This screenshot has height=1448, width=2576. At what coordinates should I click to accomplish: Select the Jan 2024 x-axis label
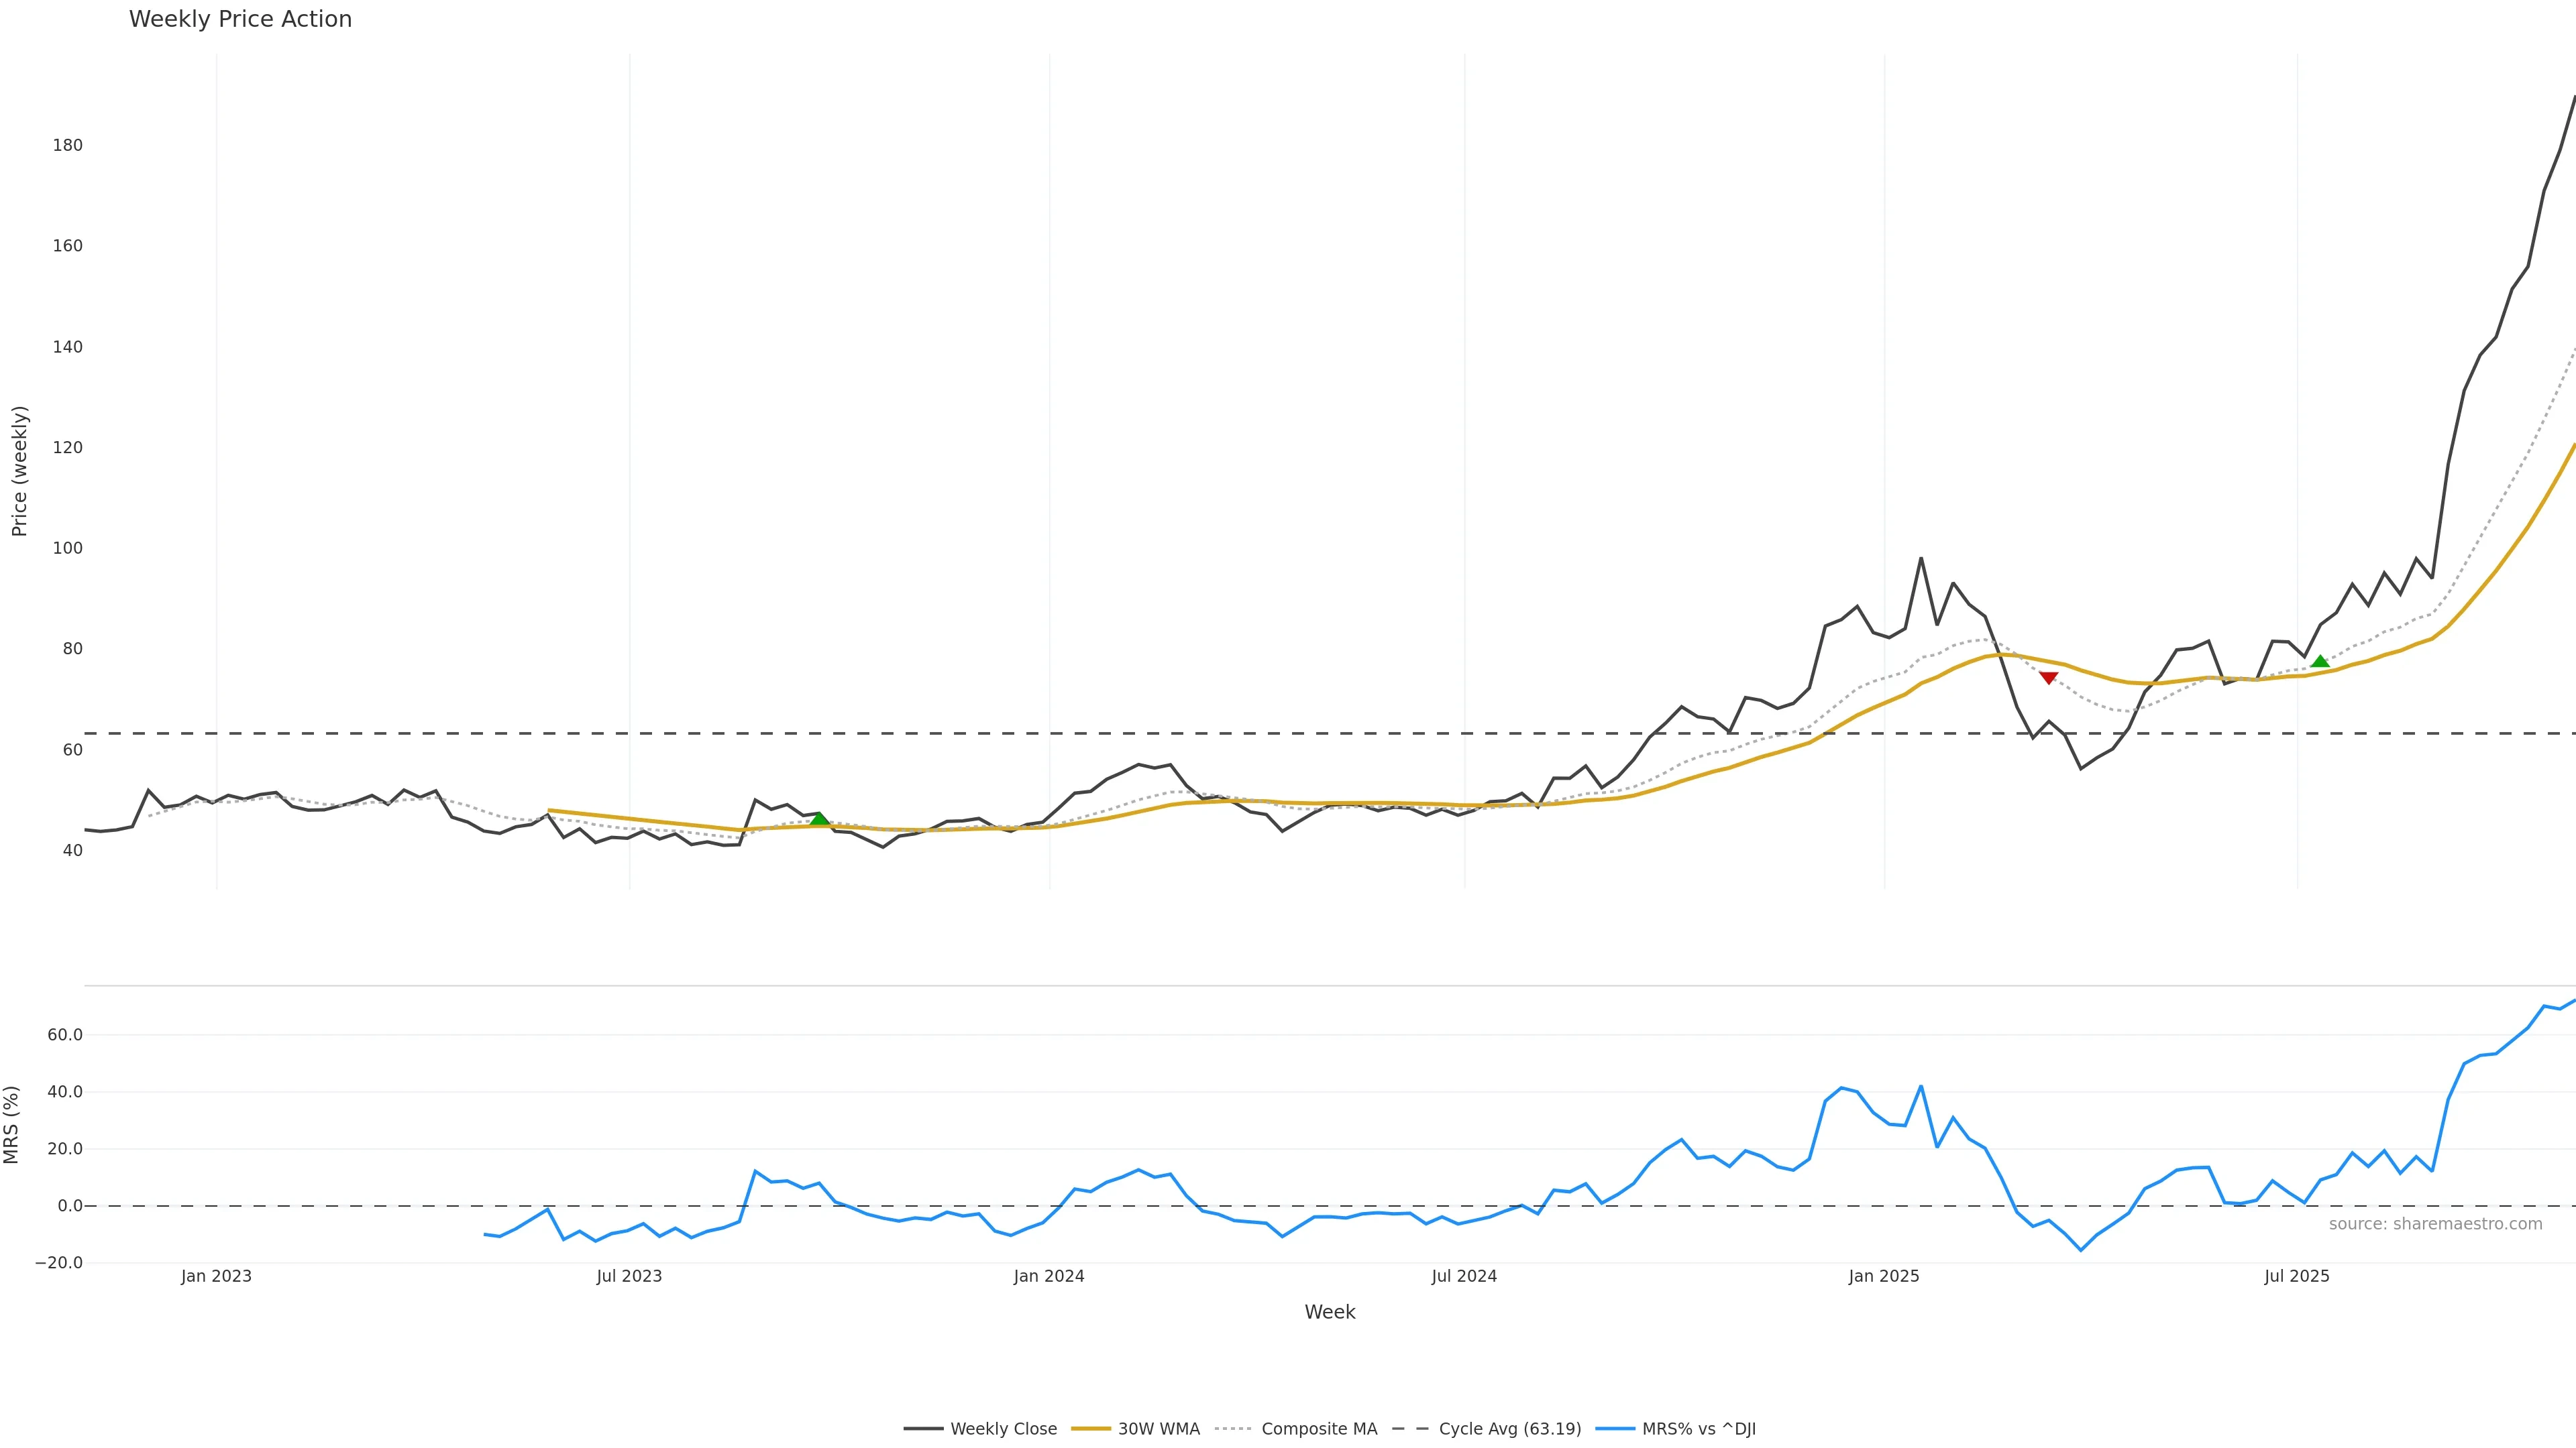pyautogui.click(x=1048, y=1276)
